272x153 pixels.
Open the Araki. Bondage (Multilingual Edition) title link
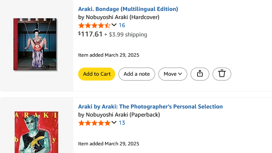pyautogui.click(x=128, y=9)
